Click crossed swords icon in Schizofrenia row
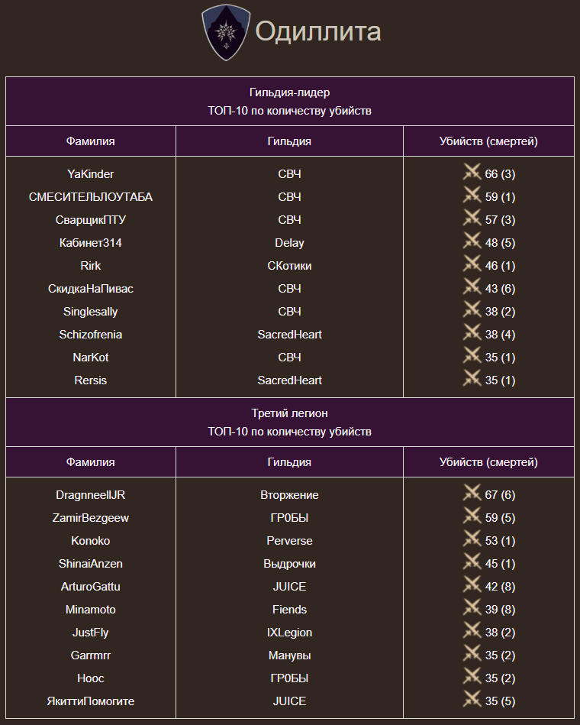Image resolution: width=580 pixels, height=725 pixels. click(472, 333)
